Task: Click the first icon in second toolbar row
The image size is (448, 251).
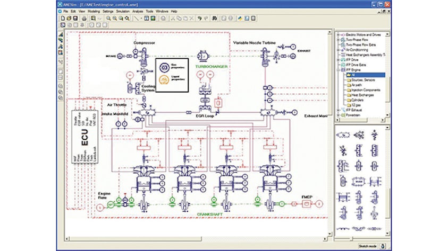Action: (x=63, y=25)
